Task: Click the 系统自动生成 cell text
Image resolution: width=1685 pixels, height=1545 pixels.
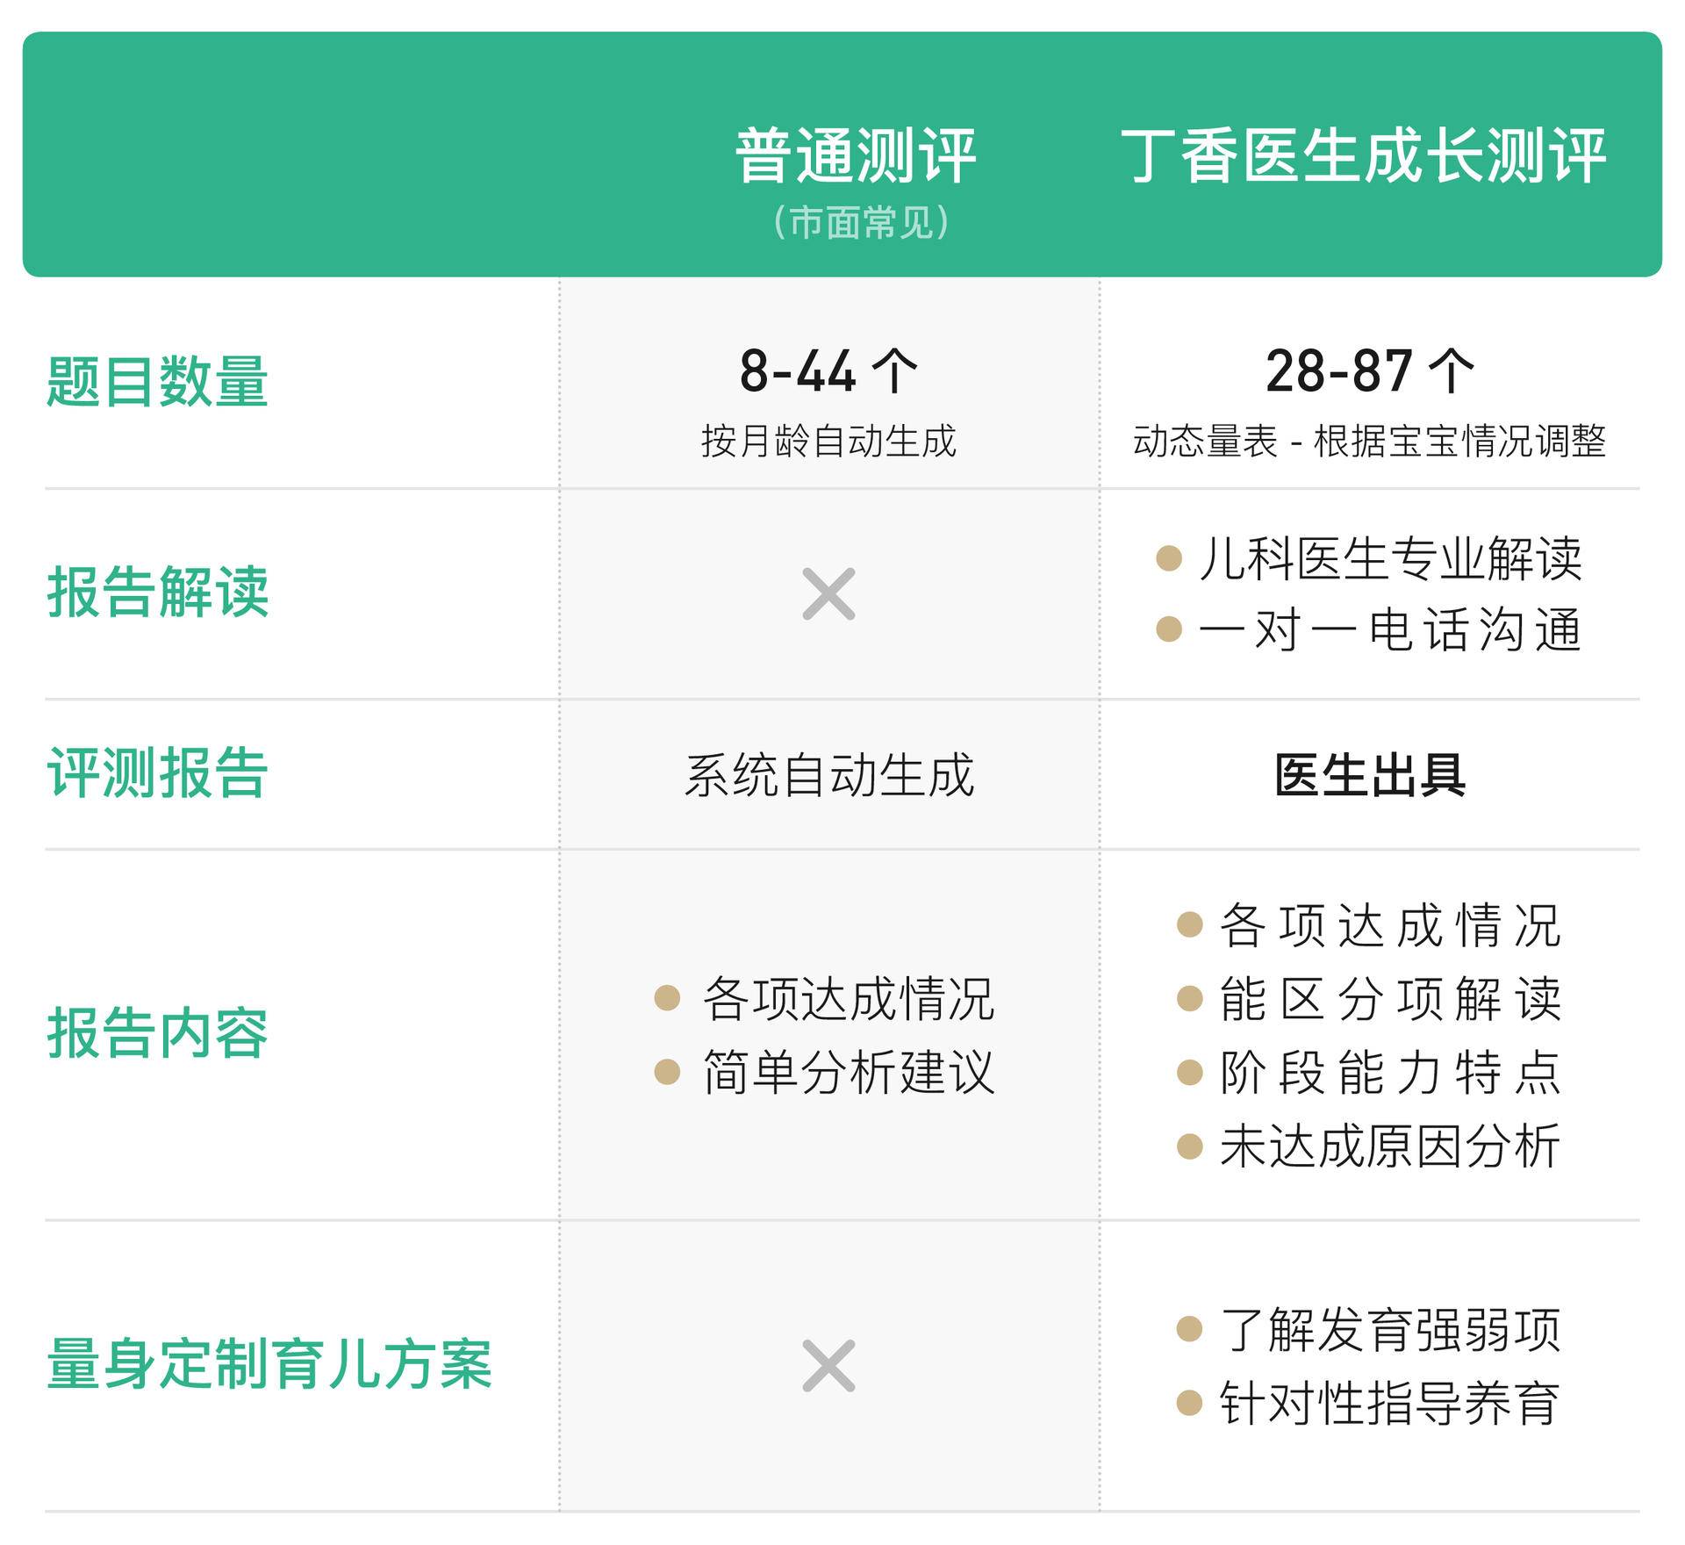Action: (x=829, y=775)
